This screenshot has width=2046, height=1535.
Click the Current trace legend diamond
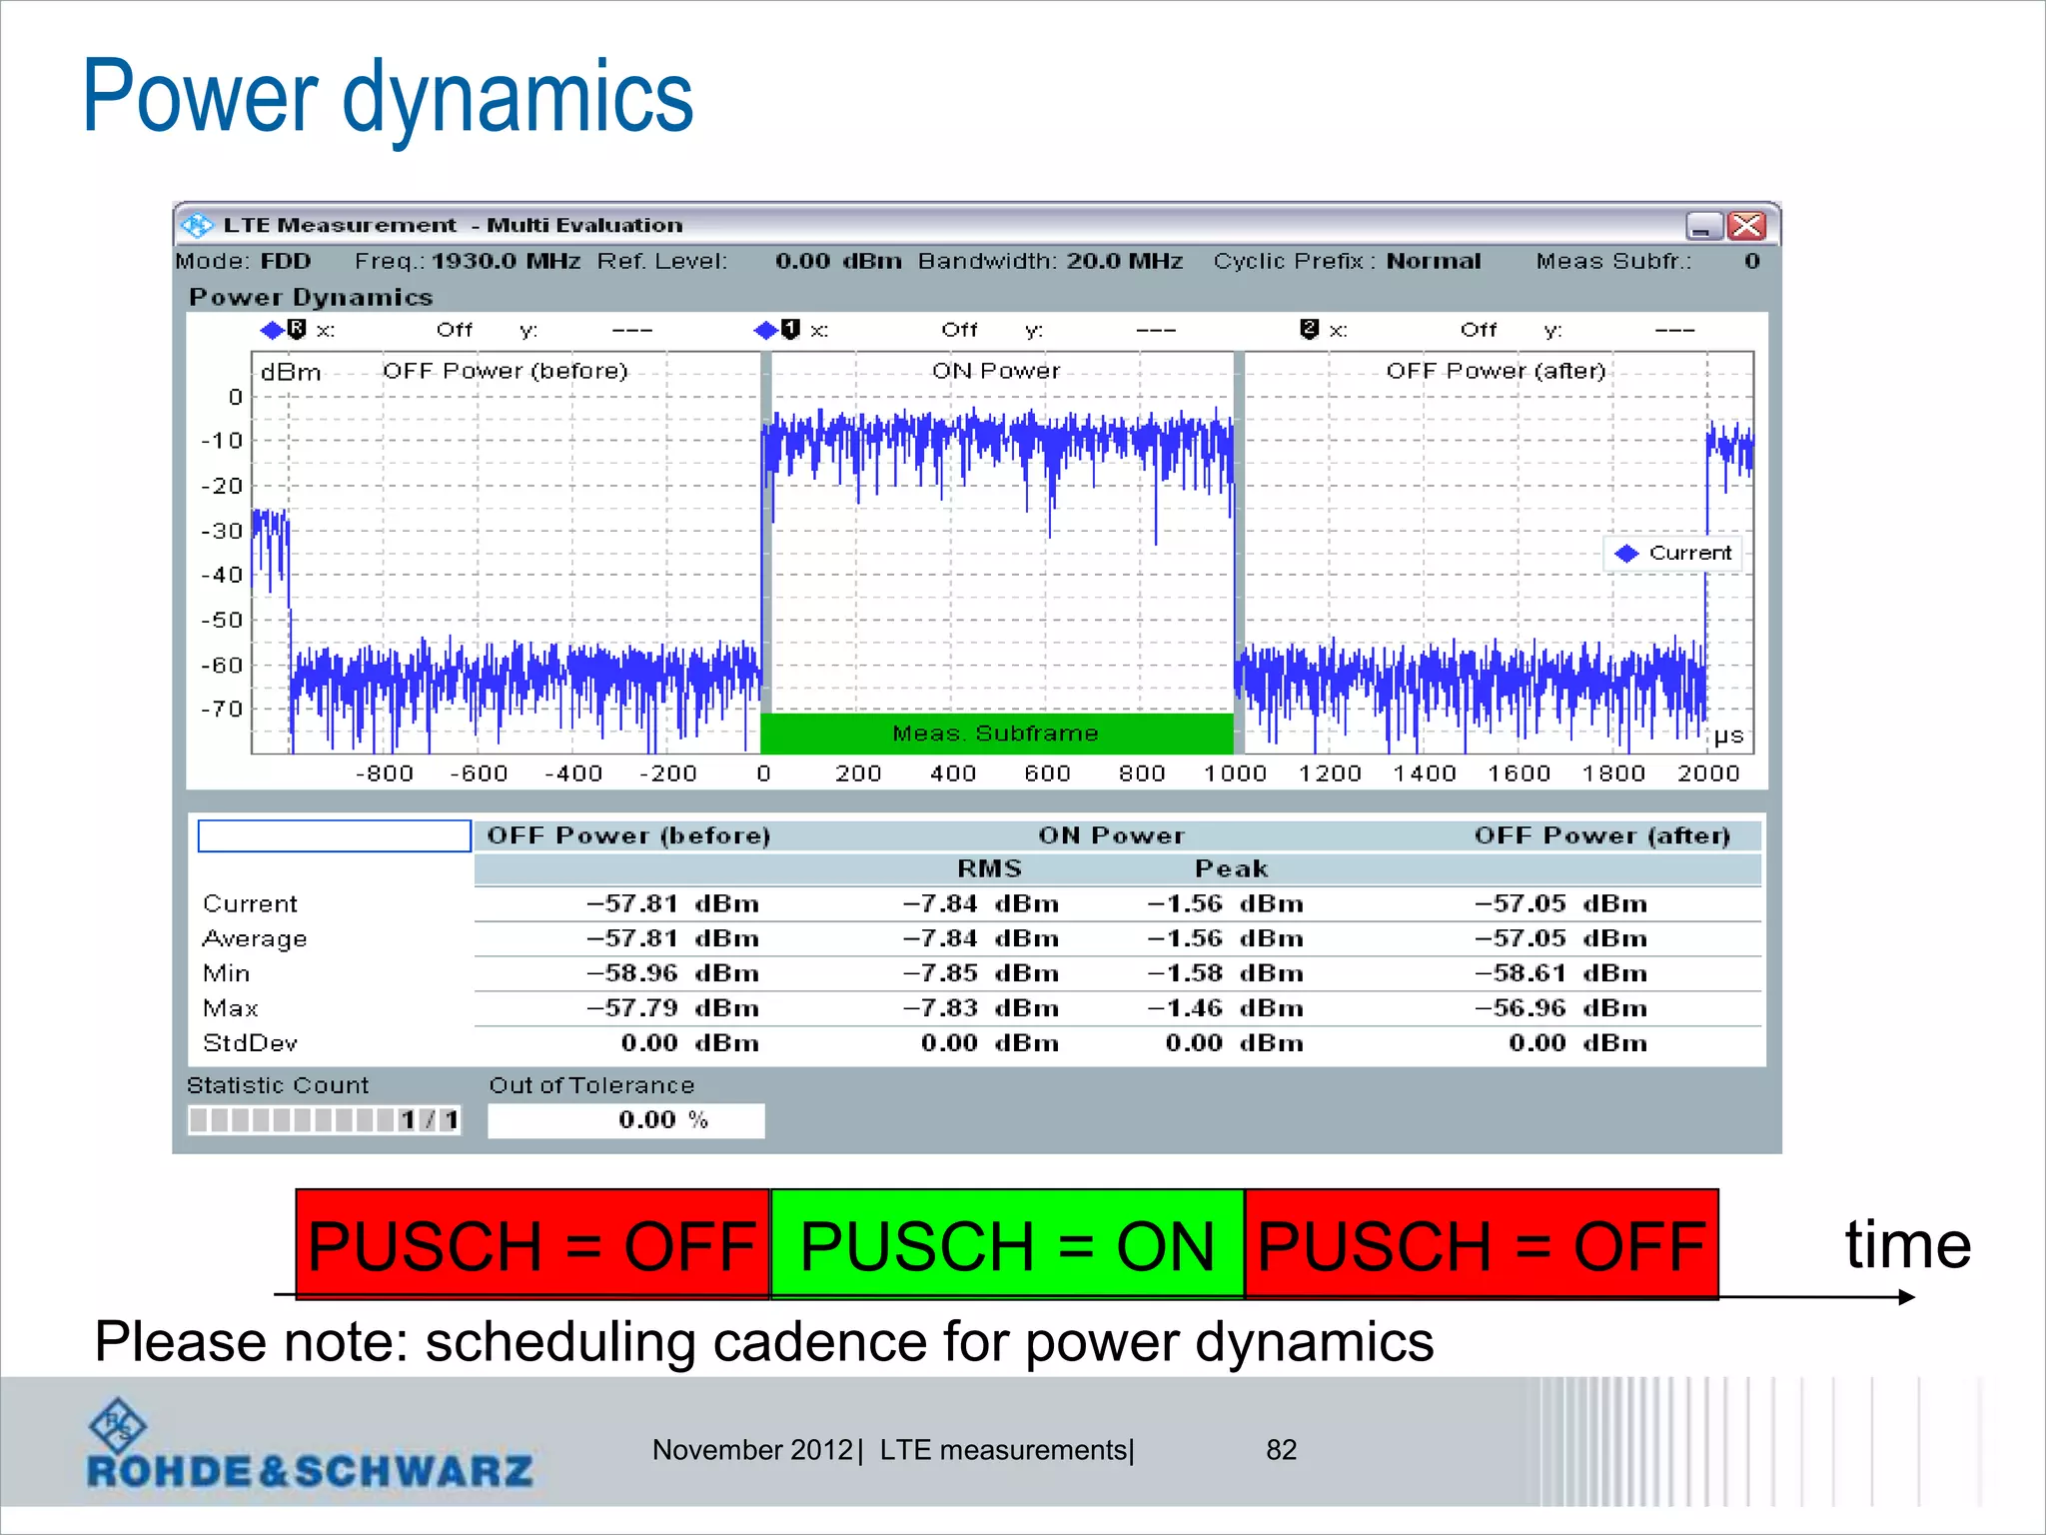pos(1626,553)
